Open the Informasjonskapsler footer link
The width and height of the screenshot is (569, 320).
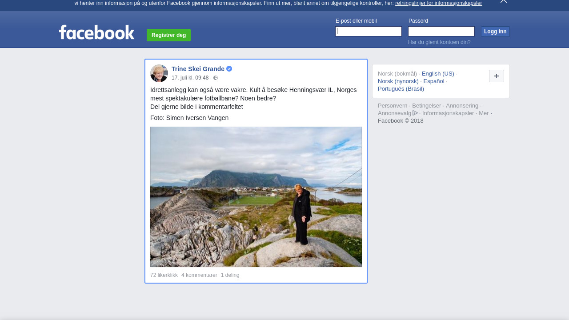448,113
